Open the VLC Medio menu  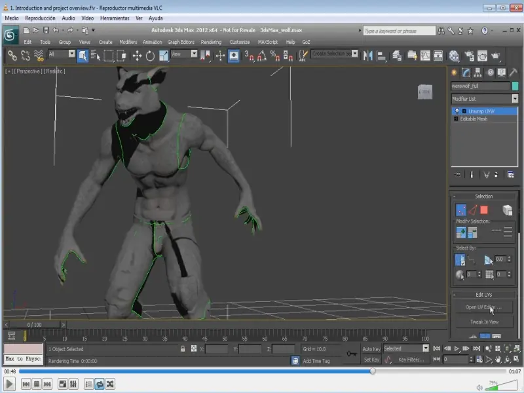[x=12, y=18]
